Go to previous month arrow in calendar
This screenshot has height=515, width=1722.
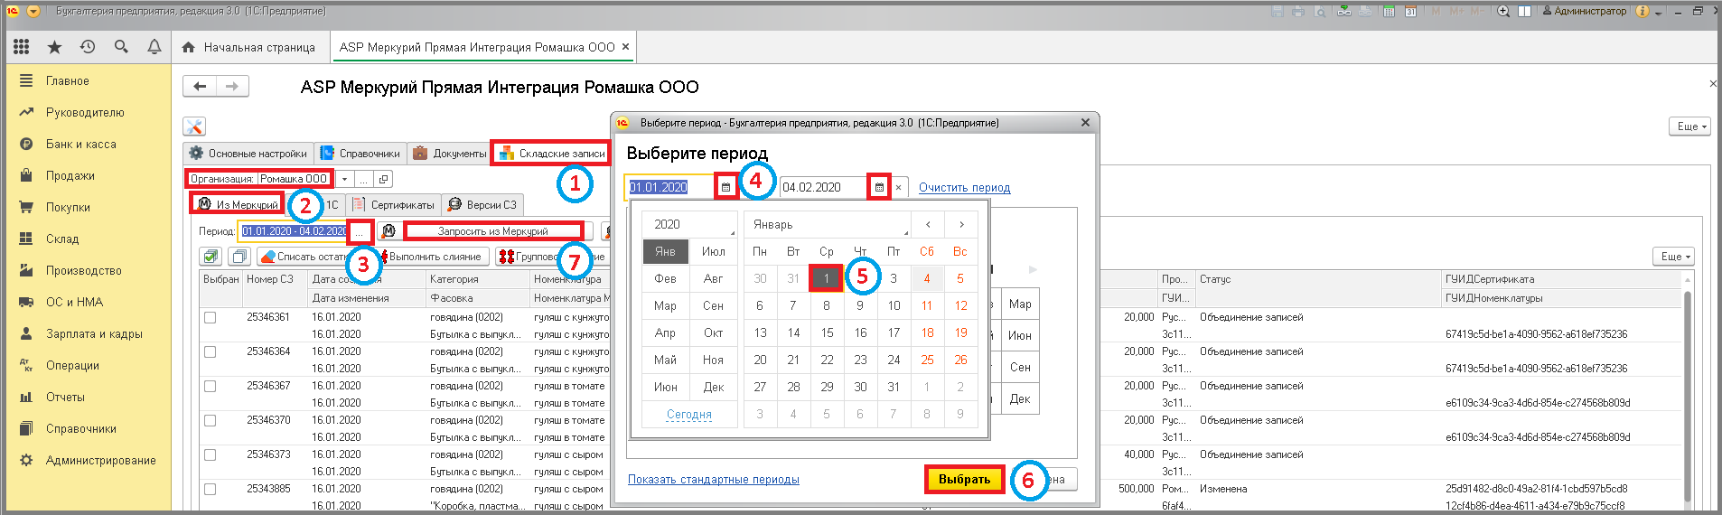928,224
